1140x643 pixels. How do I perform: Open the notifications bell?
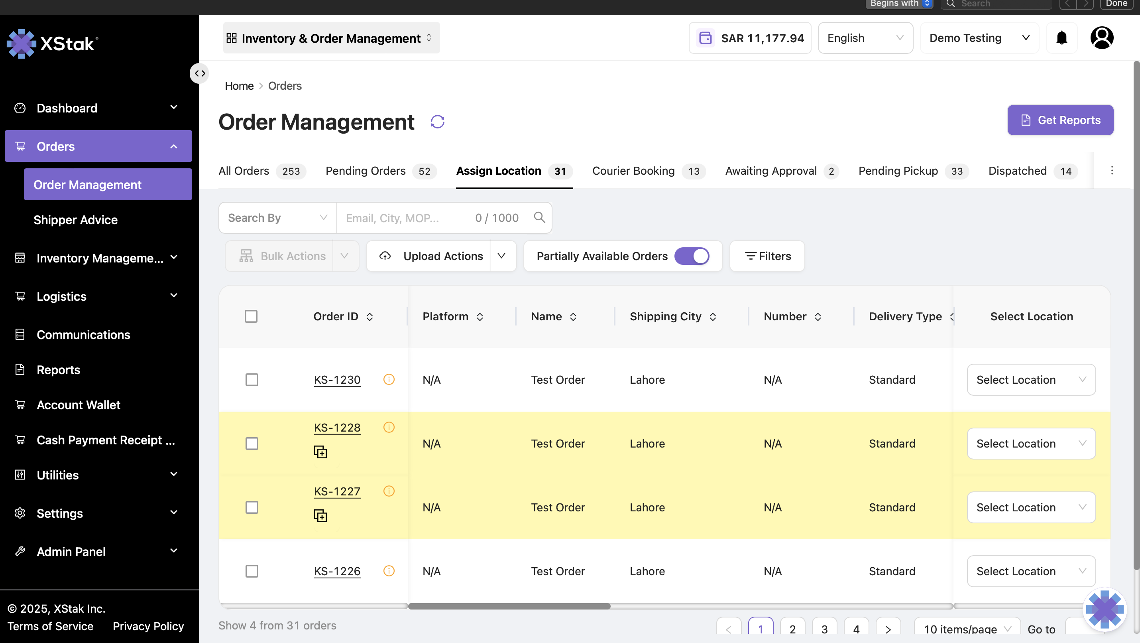pos(1061,38)
